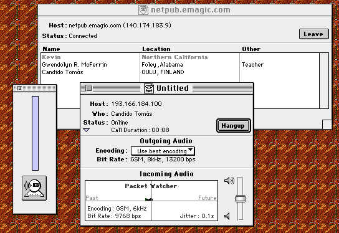Click 'Encoding: GSM, 6kHz' in Packet Watcher
339x233 pixels.
click(117, 209)
